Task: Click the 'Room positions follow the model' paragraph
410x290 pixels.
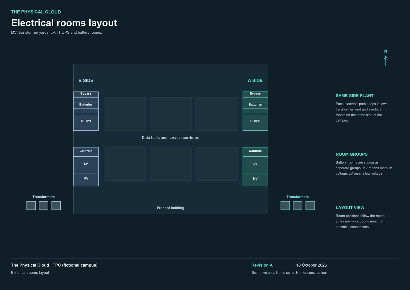Action: pos(361,221)
